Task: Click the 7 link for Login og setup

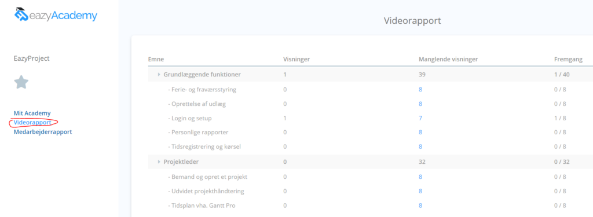Action: tap(420, 118)
